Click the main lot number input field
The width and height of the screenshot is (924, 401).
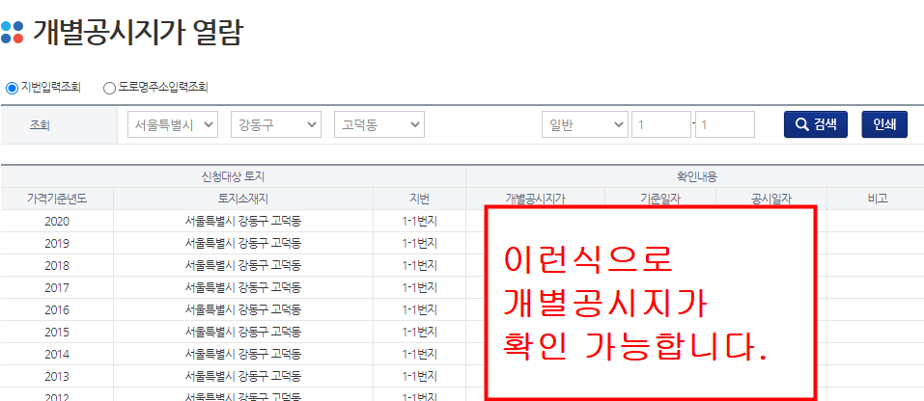(x=661, y=124)
